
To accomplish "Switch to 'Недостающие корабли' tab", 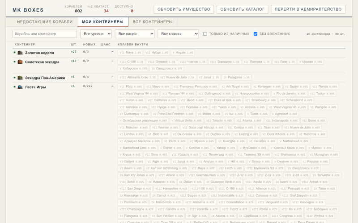I will pos(45,22).
